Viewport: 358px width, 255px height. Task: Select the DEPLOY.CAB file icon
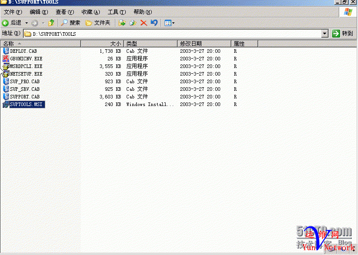[6, 51]
